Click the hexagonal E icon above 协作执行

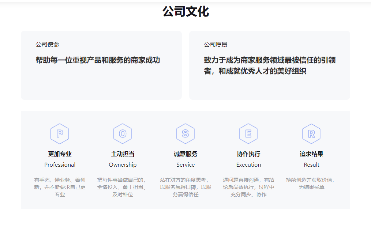[248, 133]
